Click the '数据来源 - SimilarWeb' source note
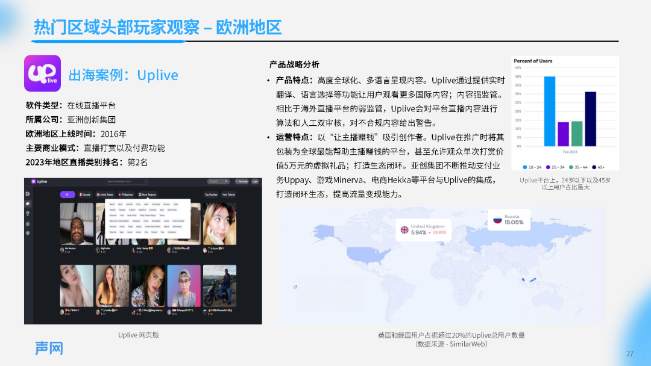The width and height of the screenshot is (651, 366). tap(451, 344)
